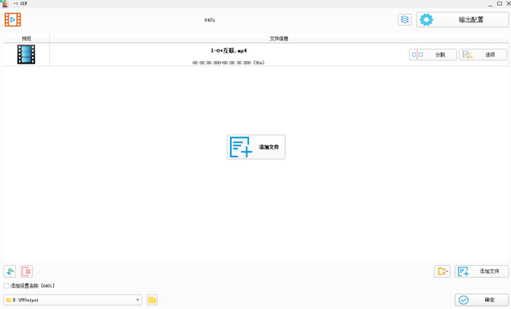This screenshot has height=309, width=511.
Task: Click the center 添加文件 add file button
Action: coord(256,147)
